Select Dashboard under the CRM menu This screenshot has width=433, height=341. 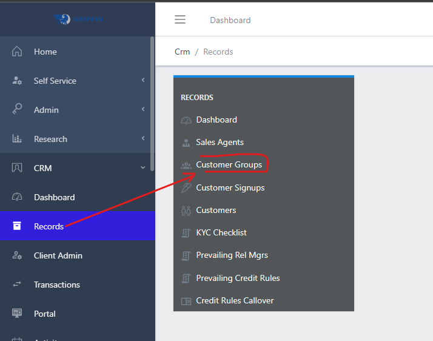coord(54,197)
